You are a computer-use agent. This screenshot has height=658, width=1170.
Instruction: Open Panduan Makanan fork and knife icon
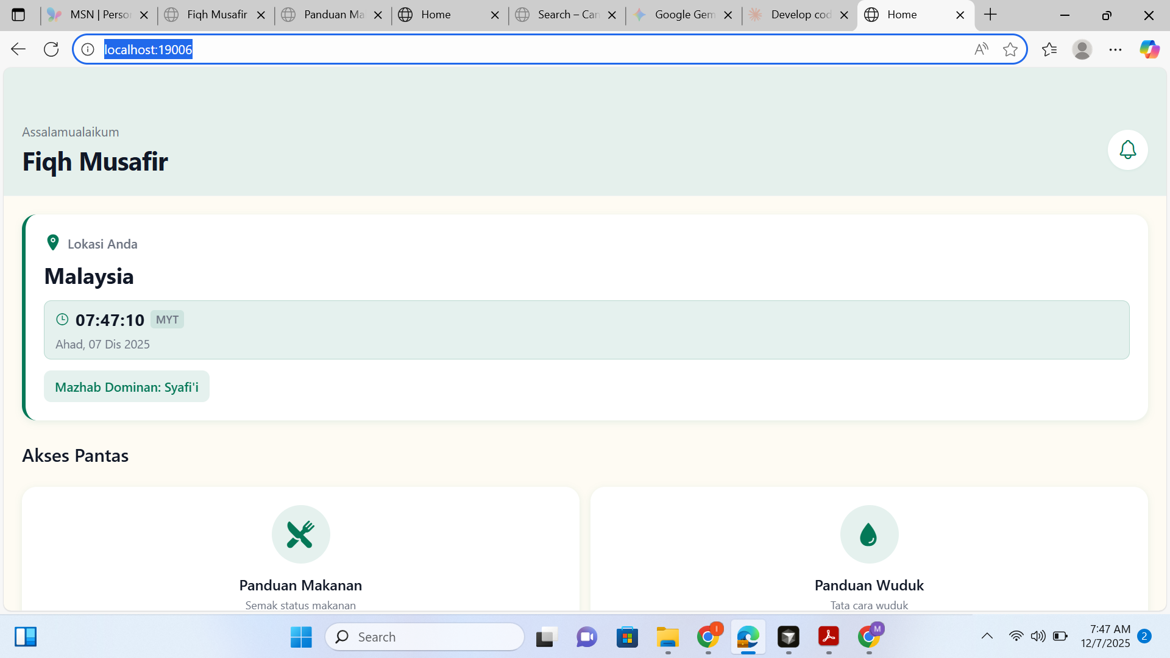[x=300, y=534]
